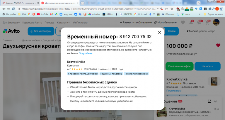
Task: Go back with browser back arrow
Action: (x=4, y=9)
